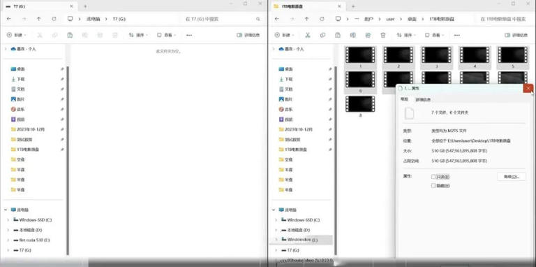
Task: Open 排序 sort dropdown in 1TB电影原盘 window
Action: 406,35
